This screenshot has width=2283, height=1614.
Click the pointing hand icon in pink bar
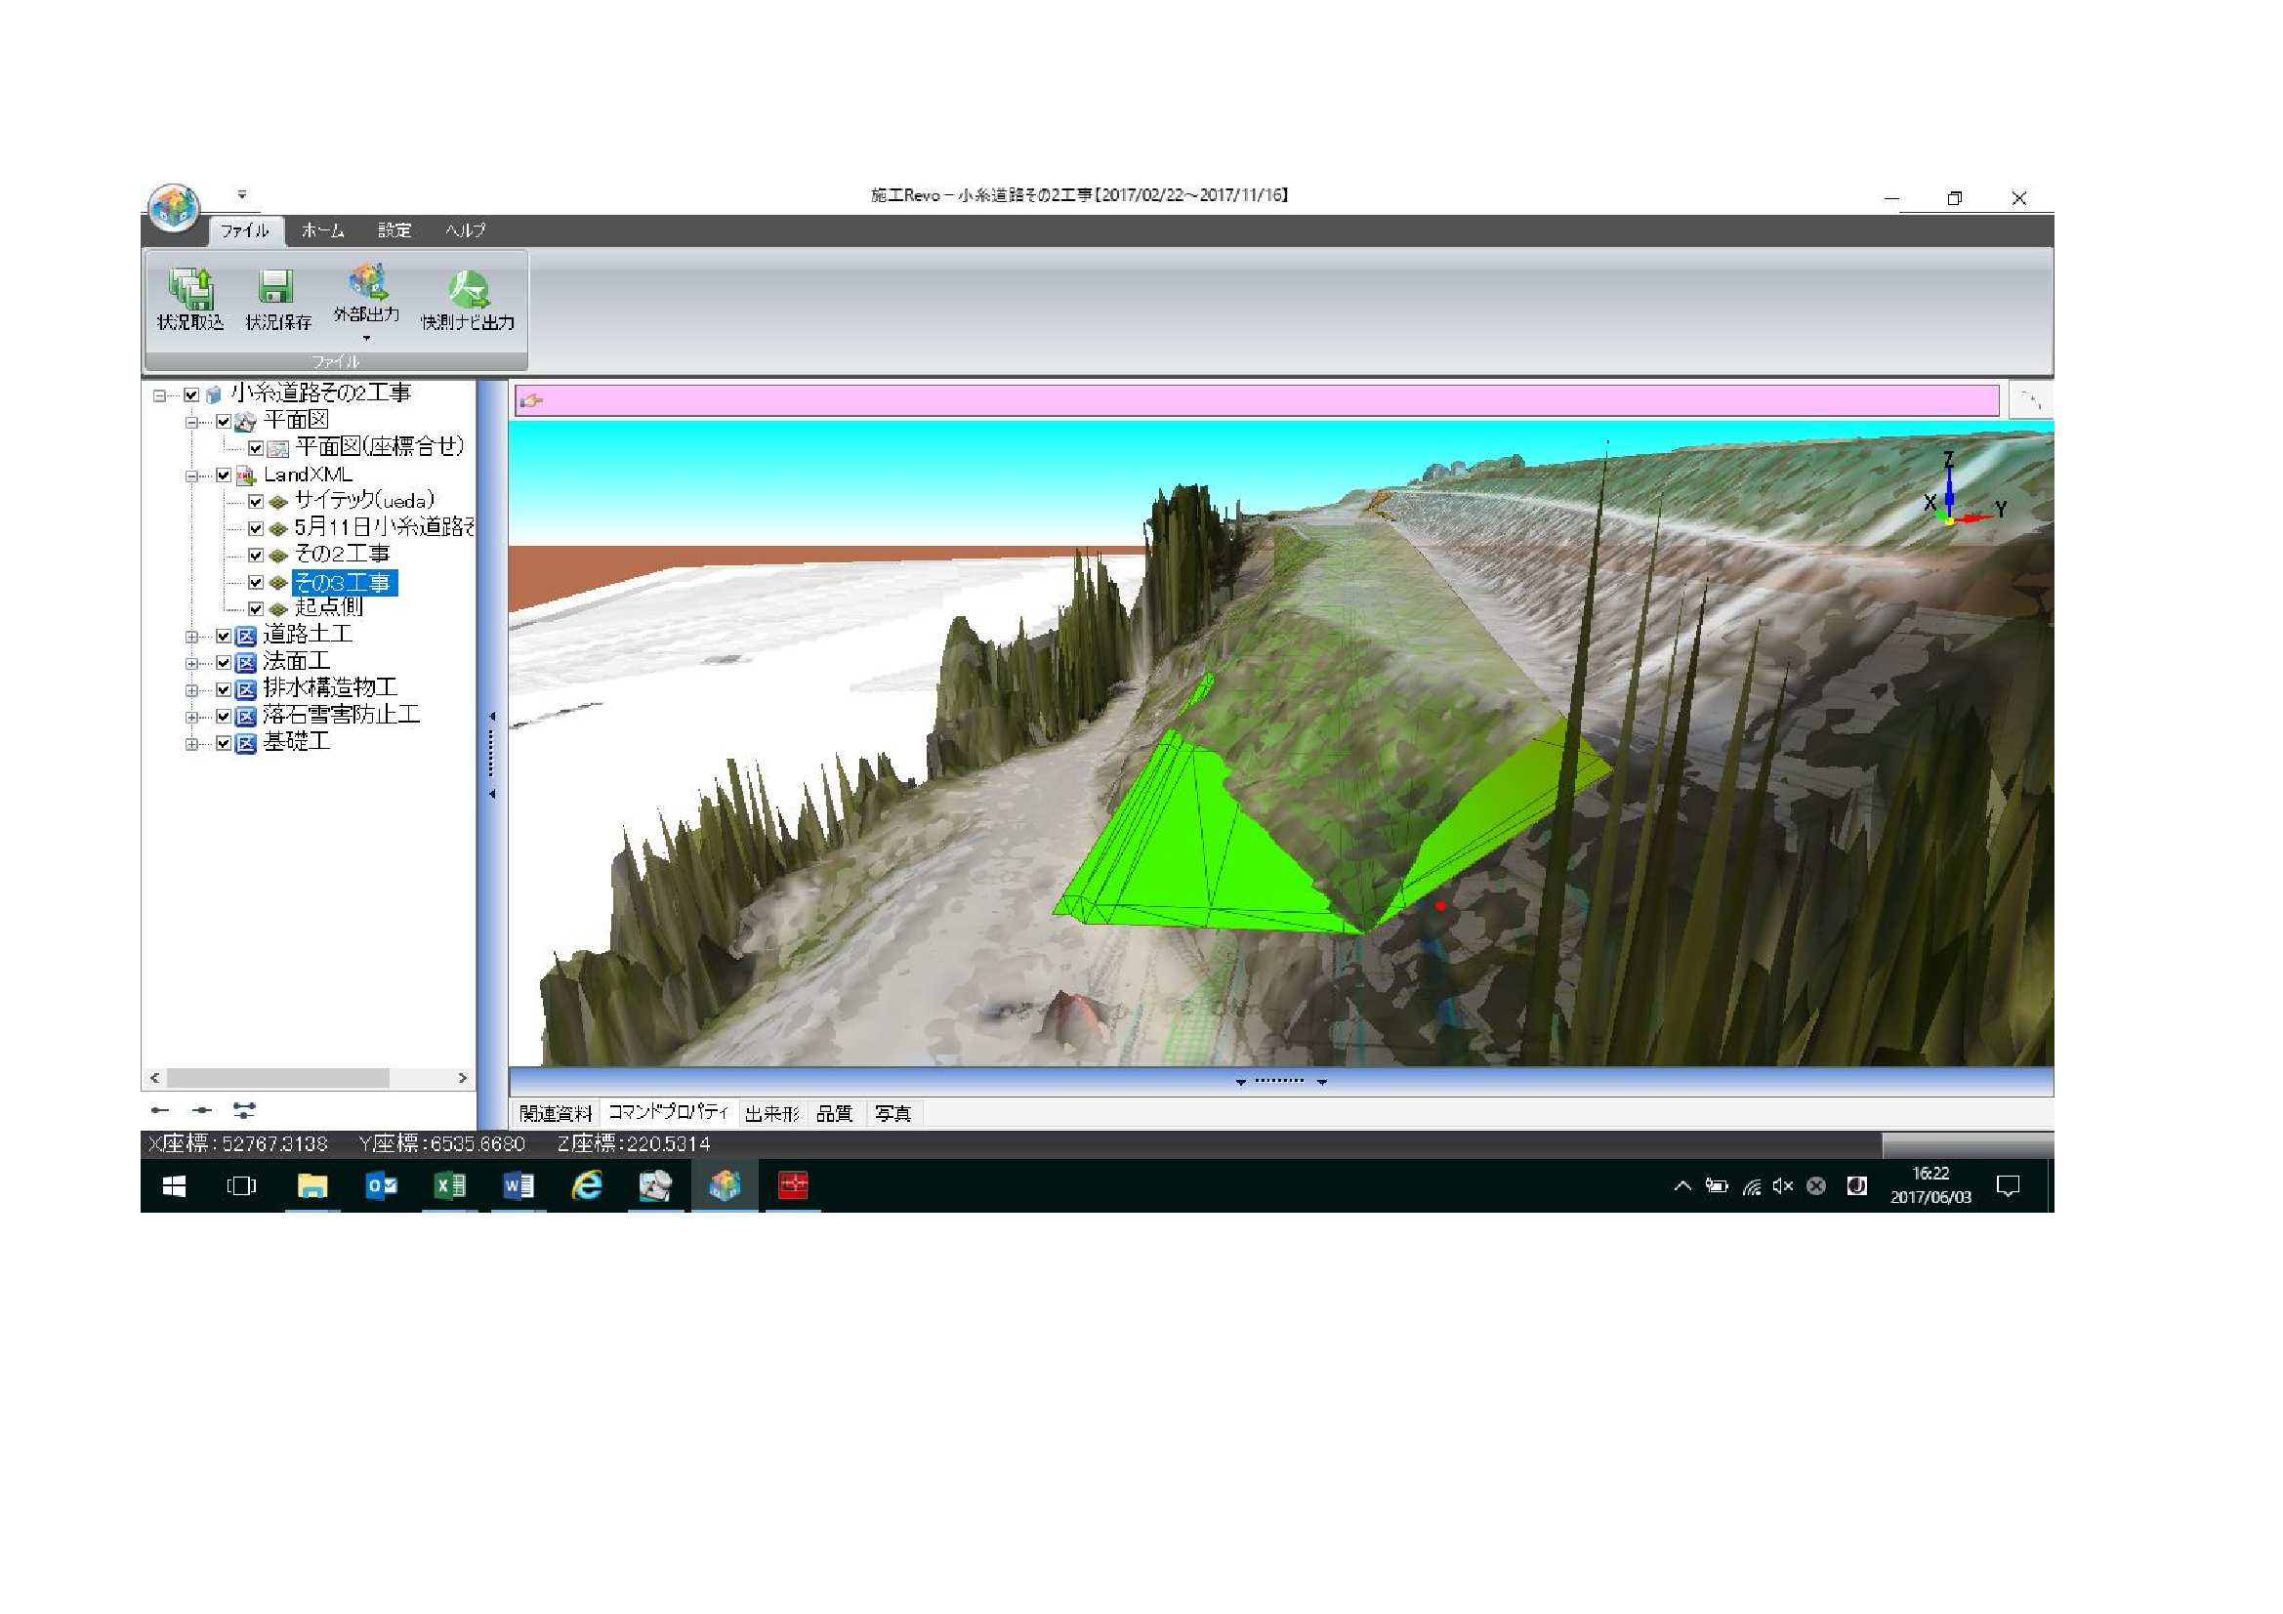click(x=532, y=400)
